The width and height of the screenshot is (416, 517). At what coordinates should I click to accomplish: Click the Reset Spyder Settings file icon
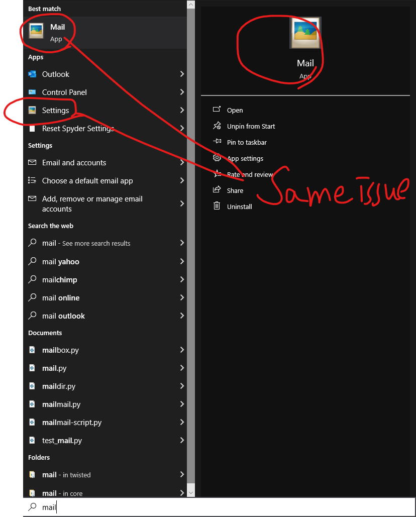coord(32,128)
